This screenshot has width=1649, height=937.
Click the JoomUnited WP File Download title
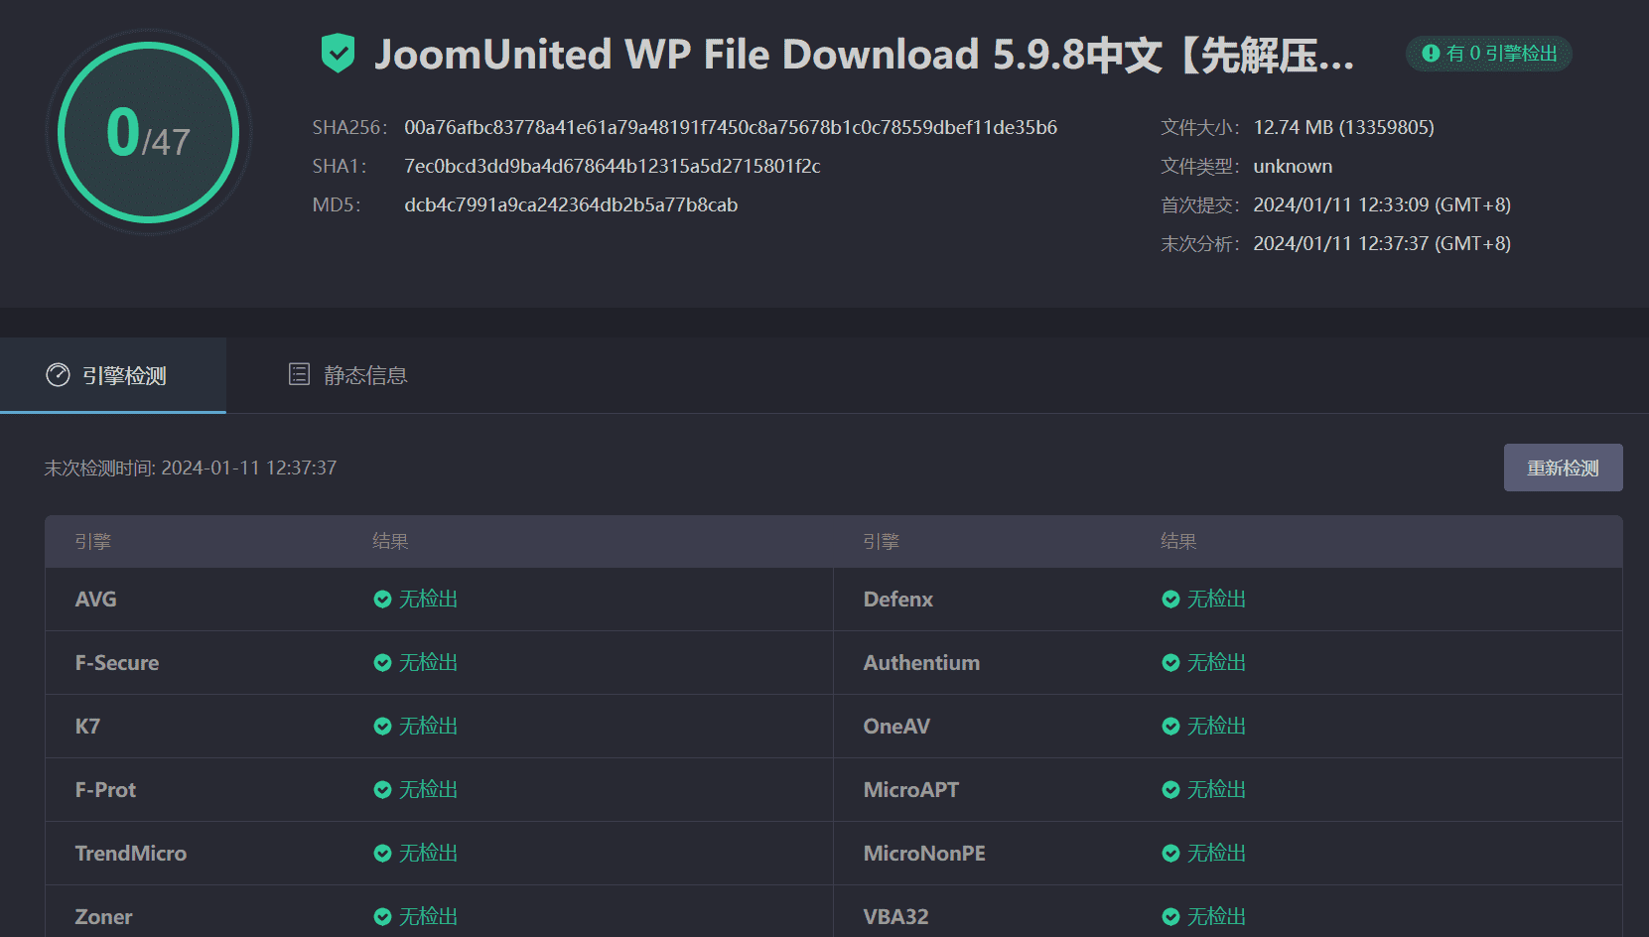pos(864,55)
